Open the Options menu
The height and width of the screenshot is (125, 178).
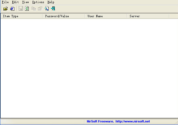[38, 2]
